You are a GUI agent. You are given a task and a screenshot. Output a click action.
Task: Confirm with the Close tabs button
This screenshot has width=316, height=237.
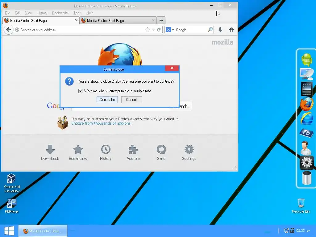pyautogui.click(x=107, y=100)
